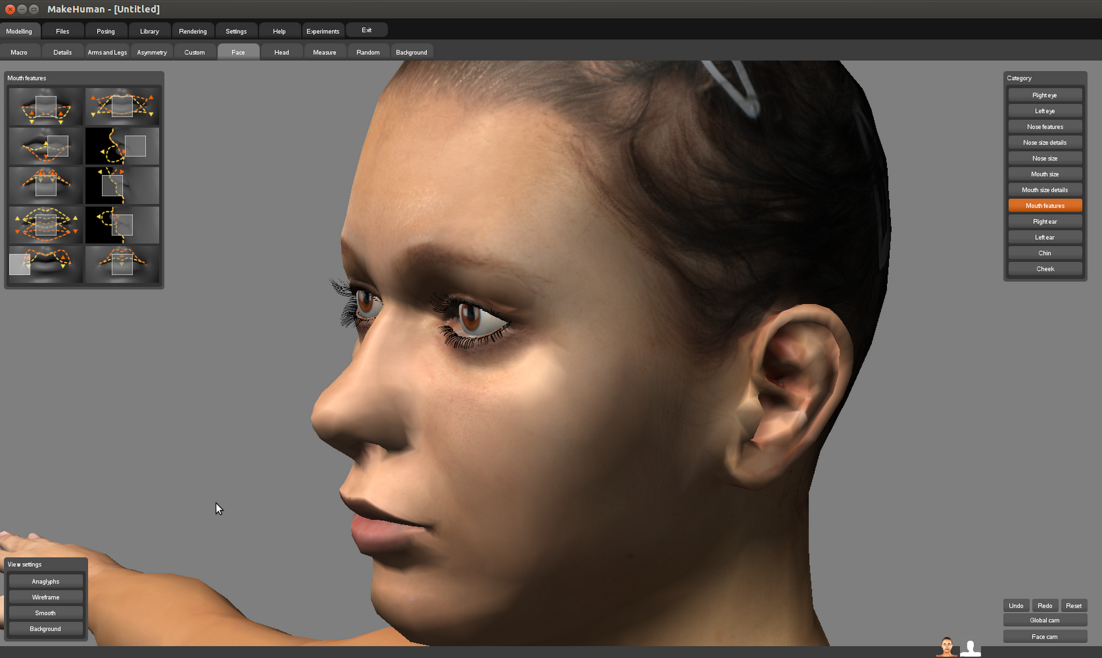Viewport: 1102px width, 658px height.
Task: Click the four-arrow lips width control
Action: (45, 225)
